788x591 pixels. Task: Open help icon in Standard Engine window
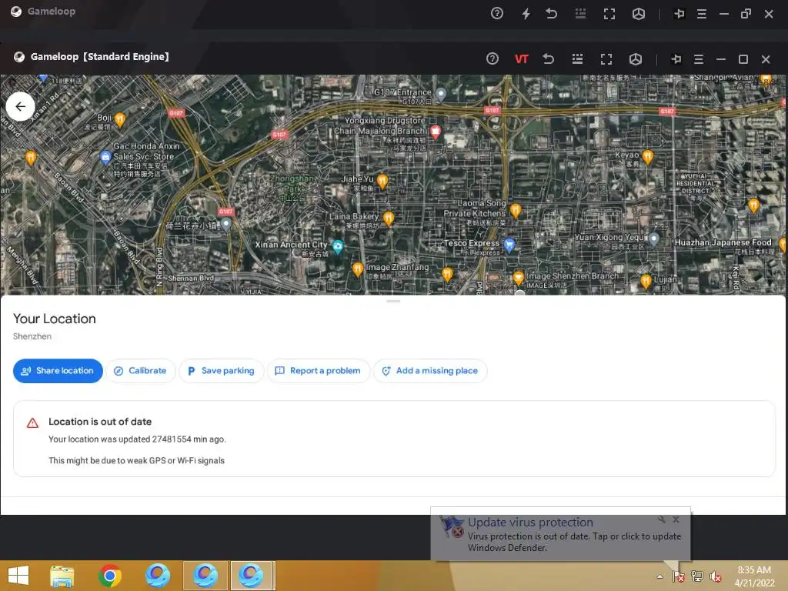492,58
